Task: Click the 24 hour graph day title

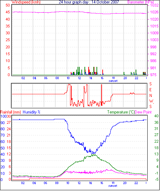Action: click(89, 2)
